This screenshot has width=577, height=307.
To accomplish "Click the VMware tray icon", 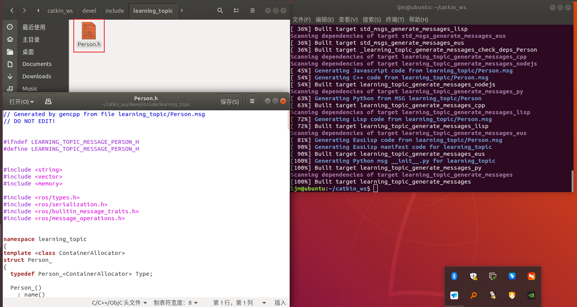I will [493, 276].
